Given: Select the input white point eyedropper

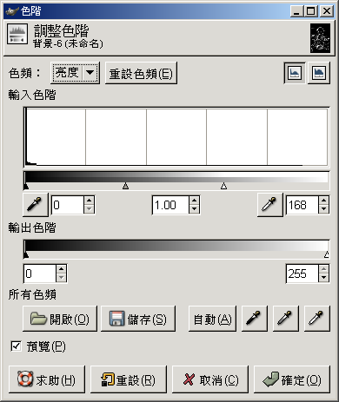Looking at the screenshot, I should [269, 205].
